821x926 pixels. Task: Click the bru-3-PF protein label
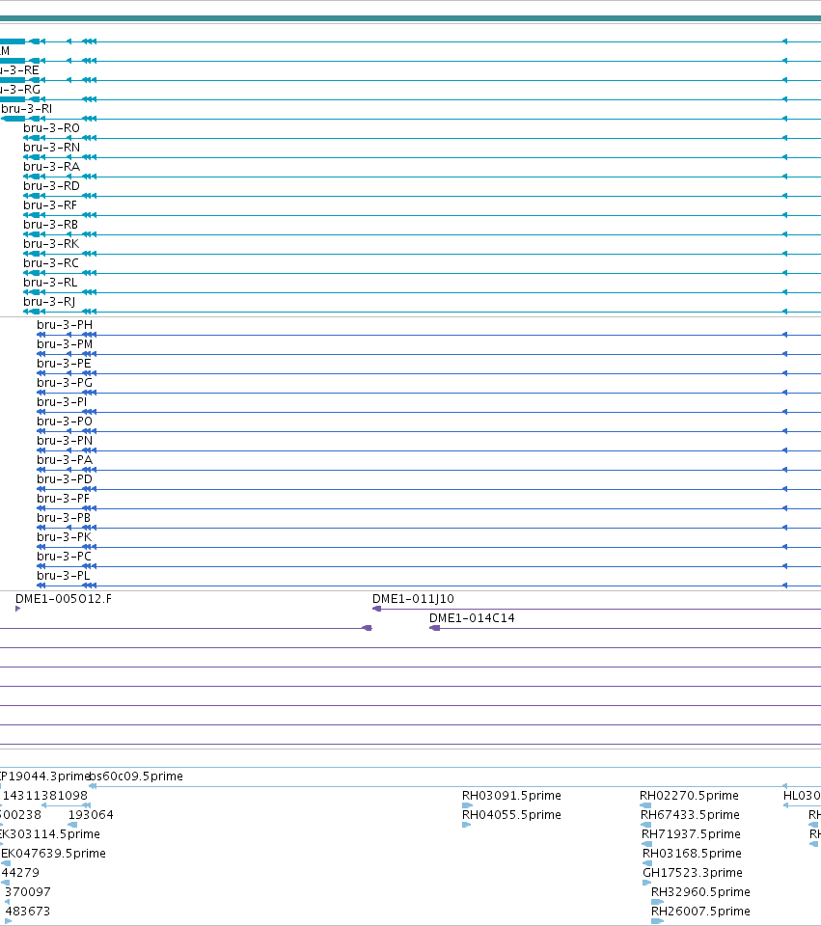tap(64, 499)
